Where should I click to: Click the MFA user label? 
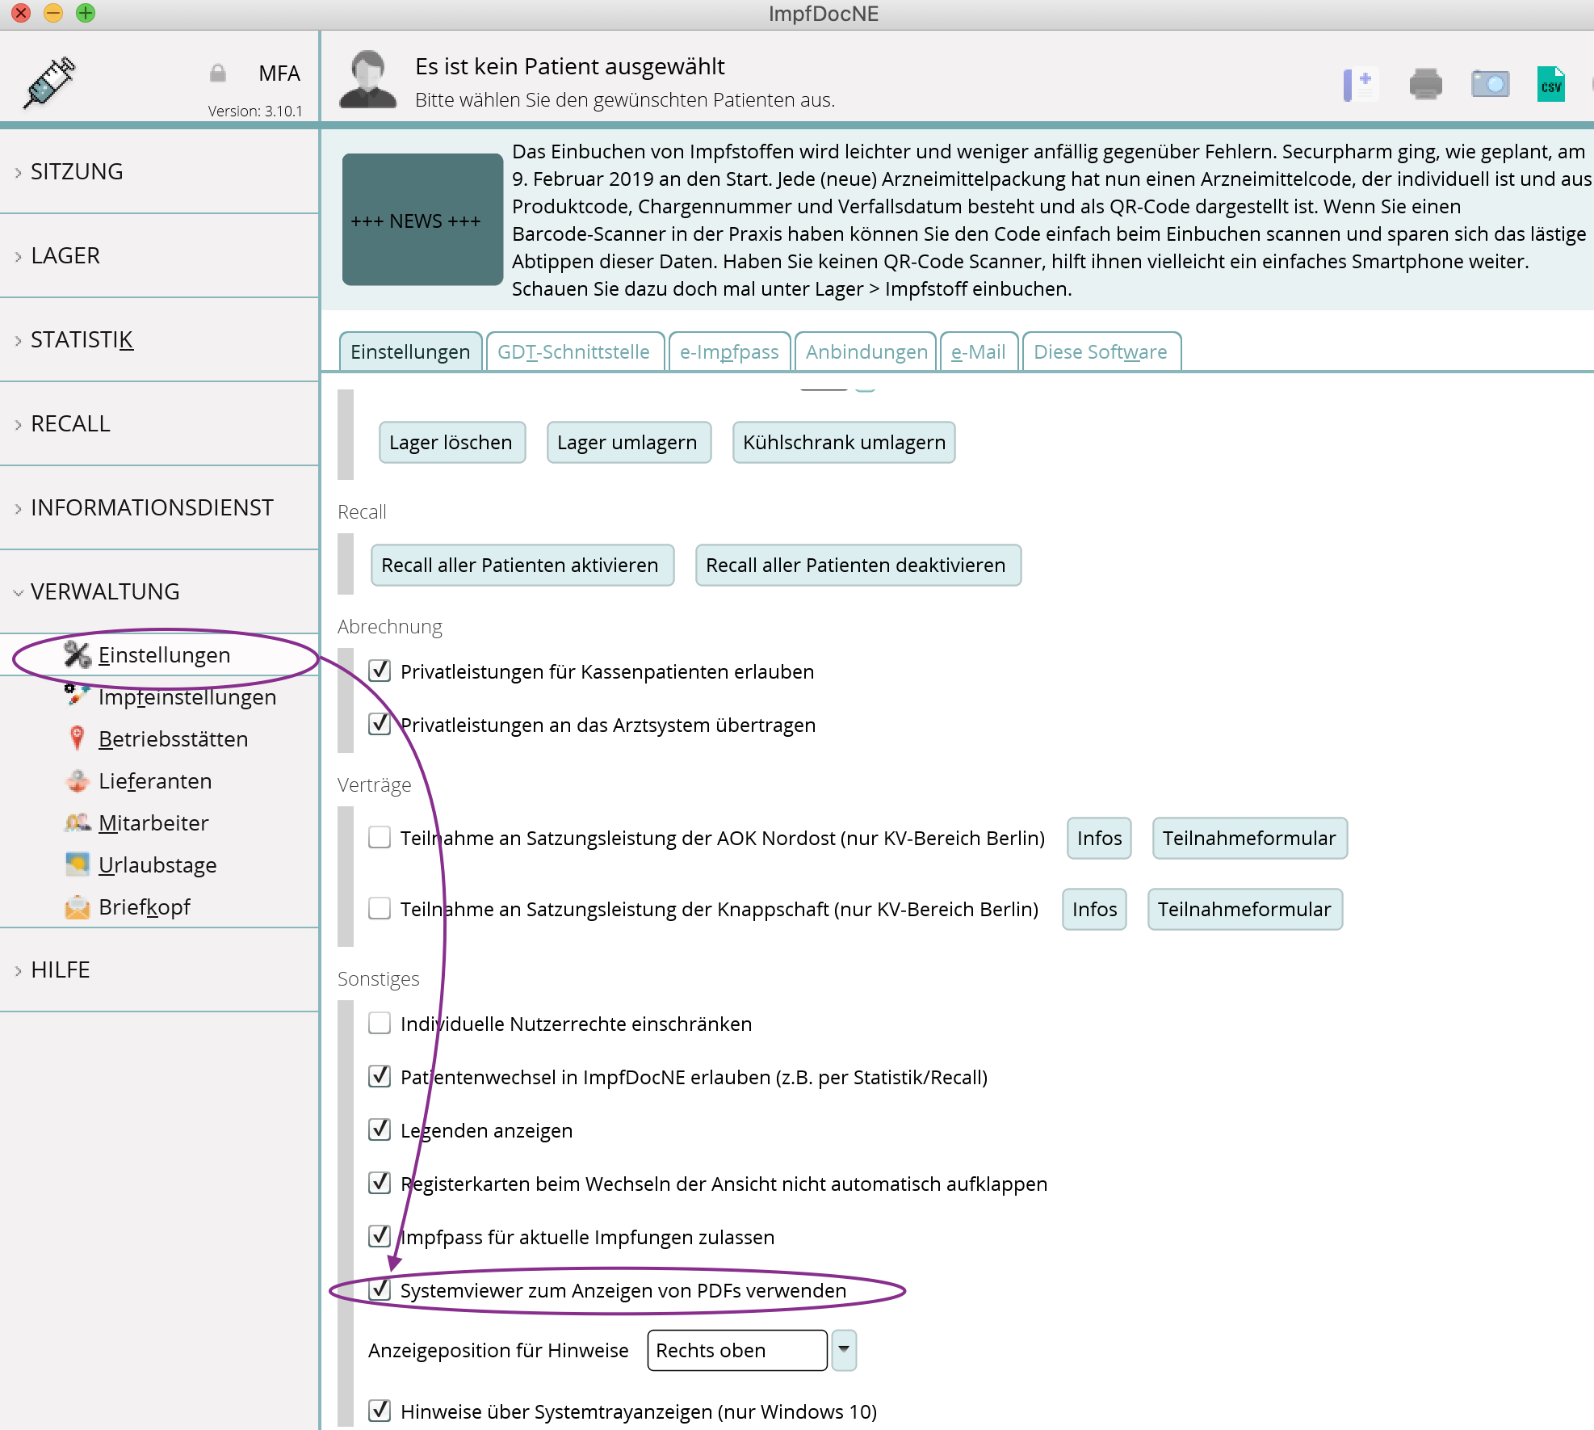279,74
